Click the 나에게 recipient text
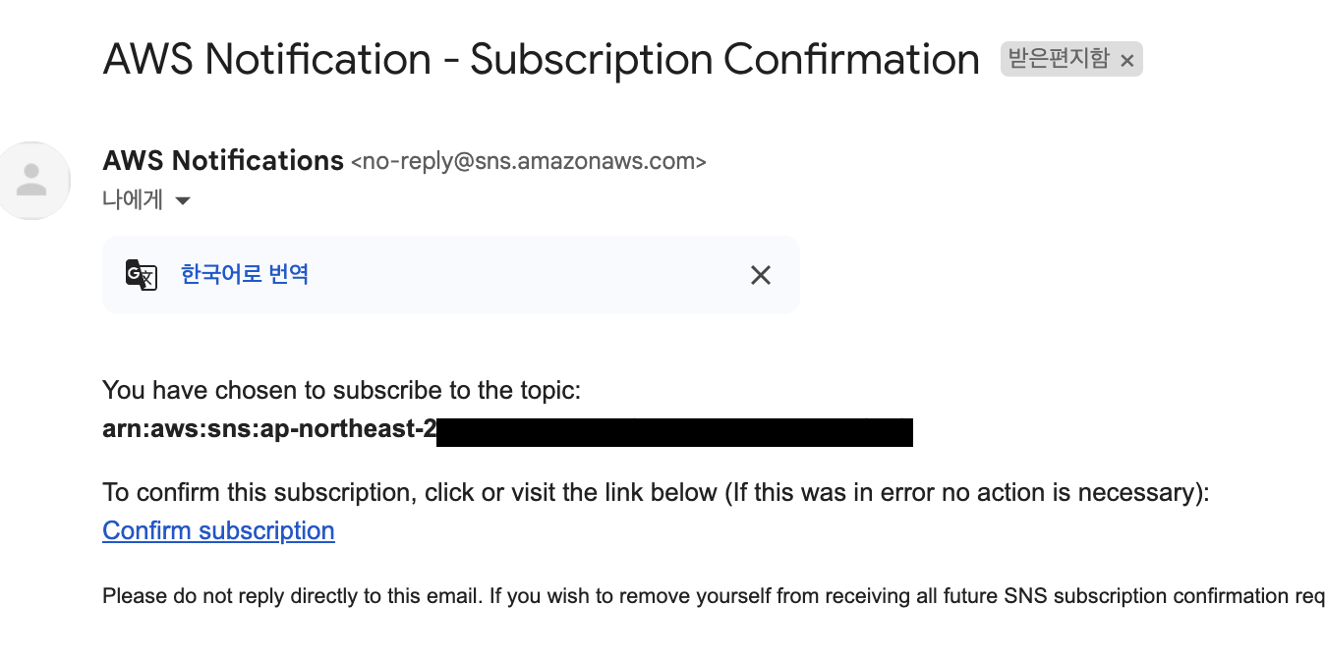The width and height of the screenshot is (1325, 660). (x=133, y=200)
